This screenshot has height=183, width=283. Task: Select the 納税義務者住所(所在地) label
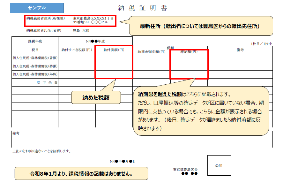46,18
